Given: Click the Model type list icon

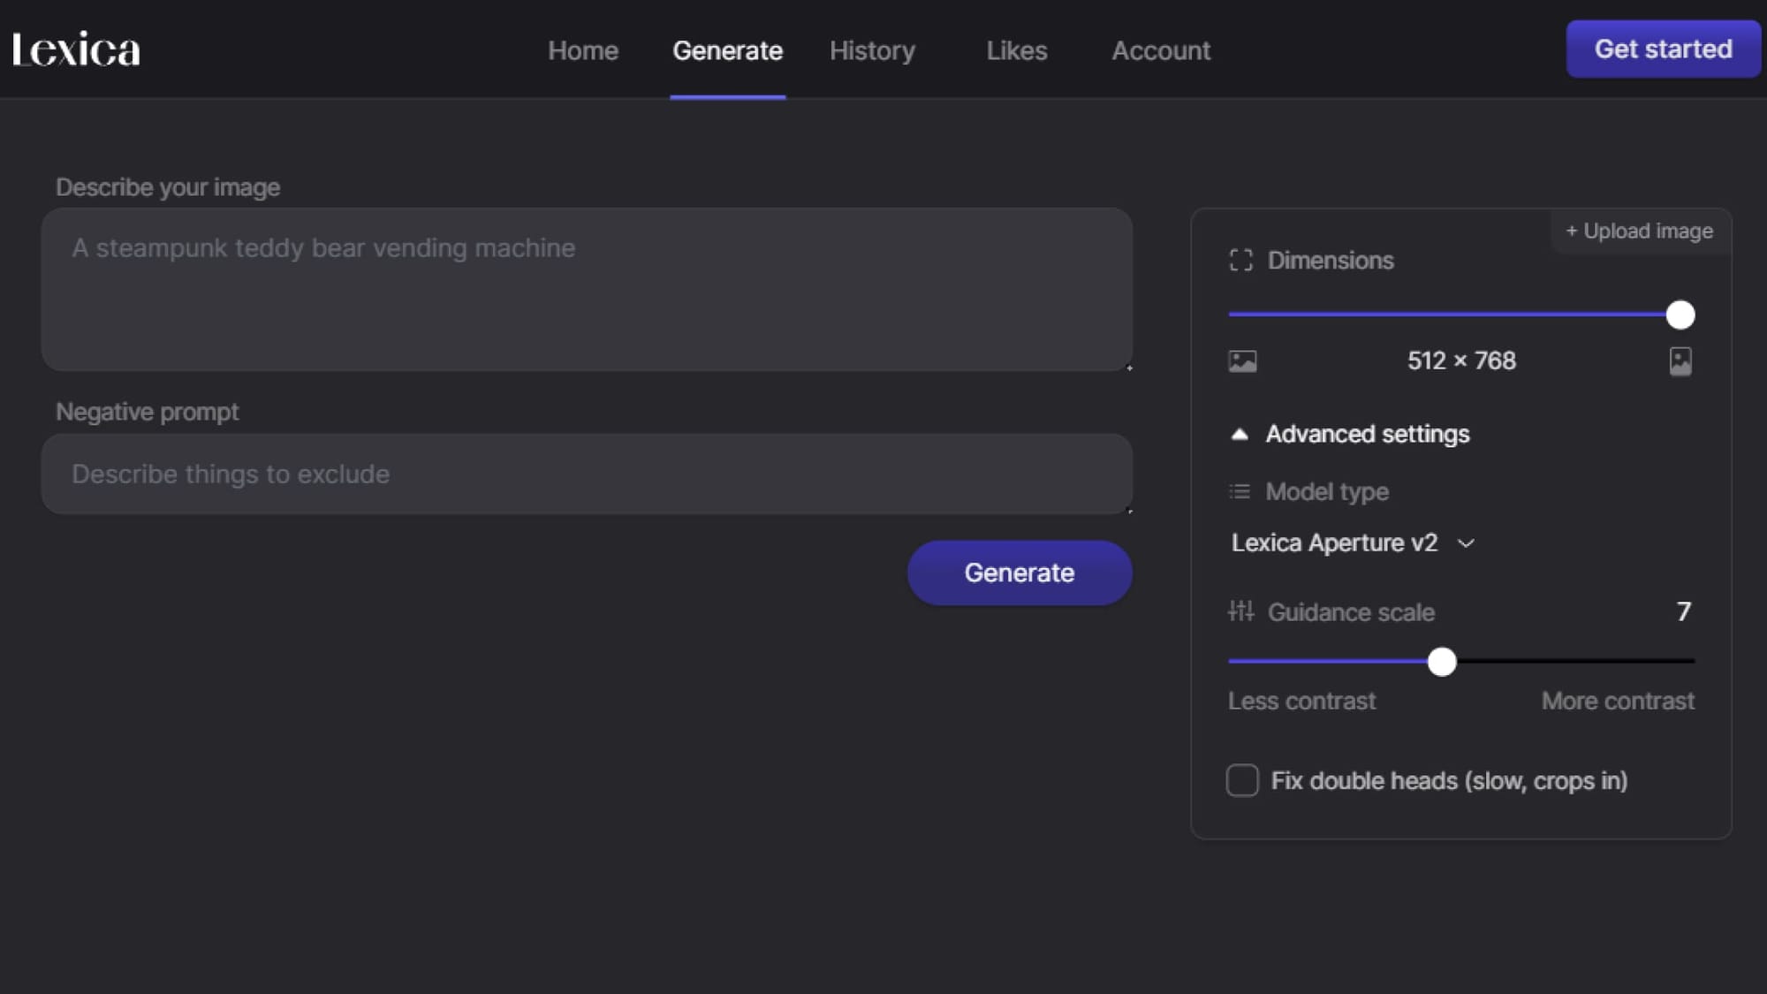Looking at the screenshot, I should 1240,492.
